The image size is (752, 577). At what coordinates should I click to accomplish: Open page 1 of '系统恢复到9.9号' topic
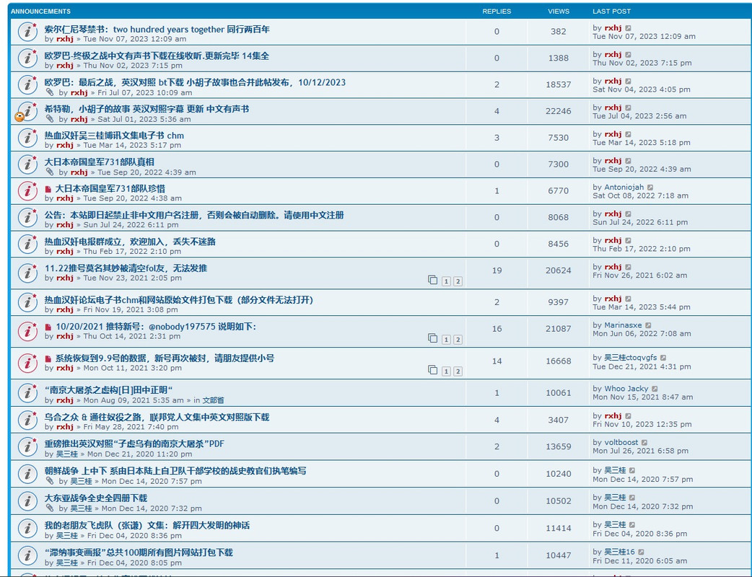pyautogui.click(x=446, y=371)
